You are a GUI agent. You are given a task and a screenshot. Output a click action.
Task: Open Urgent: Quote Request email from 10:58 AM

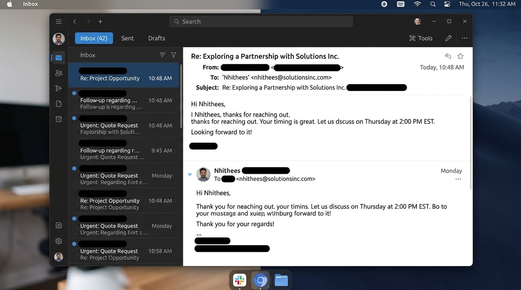(x=124, y=251)
